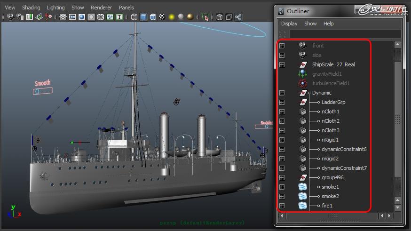Open the Shading menu

(x=32, y=8)
